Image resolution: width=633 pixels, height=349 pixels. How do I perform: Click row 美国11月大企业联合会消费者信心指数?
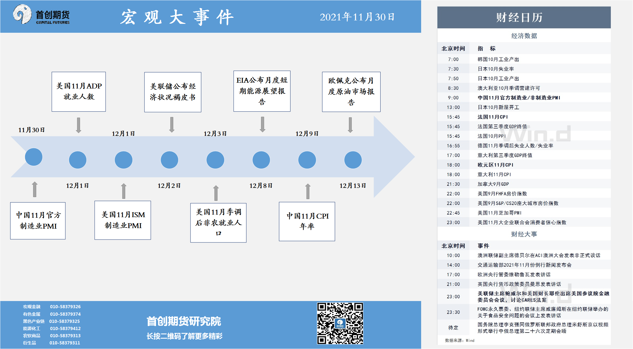[x=524, y=223]
